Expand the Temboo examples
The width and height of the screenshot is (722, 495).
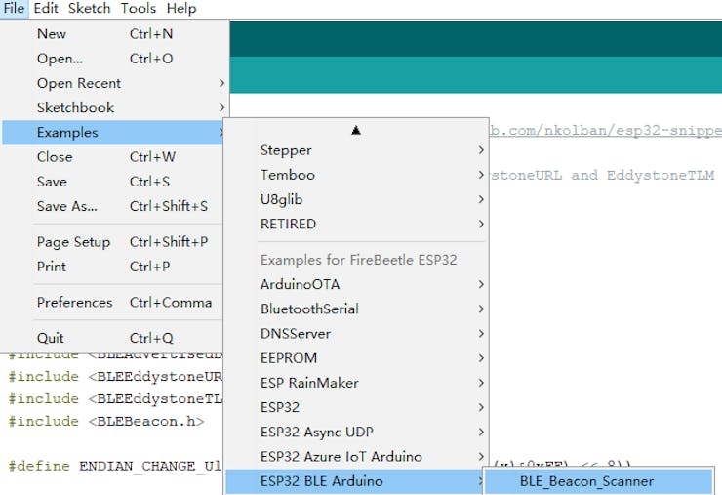pyautogui.click(x=356, y=175)
